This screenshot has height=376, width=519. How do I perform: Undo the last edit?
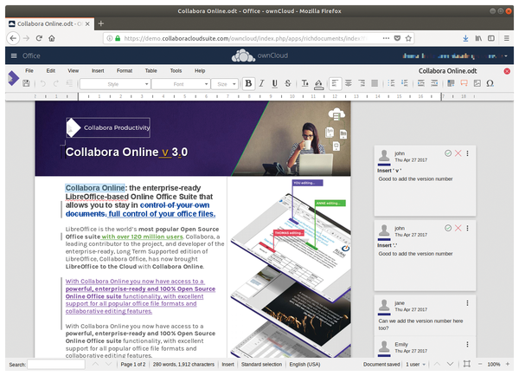pyautogui.click(x=42, y=83)
